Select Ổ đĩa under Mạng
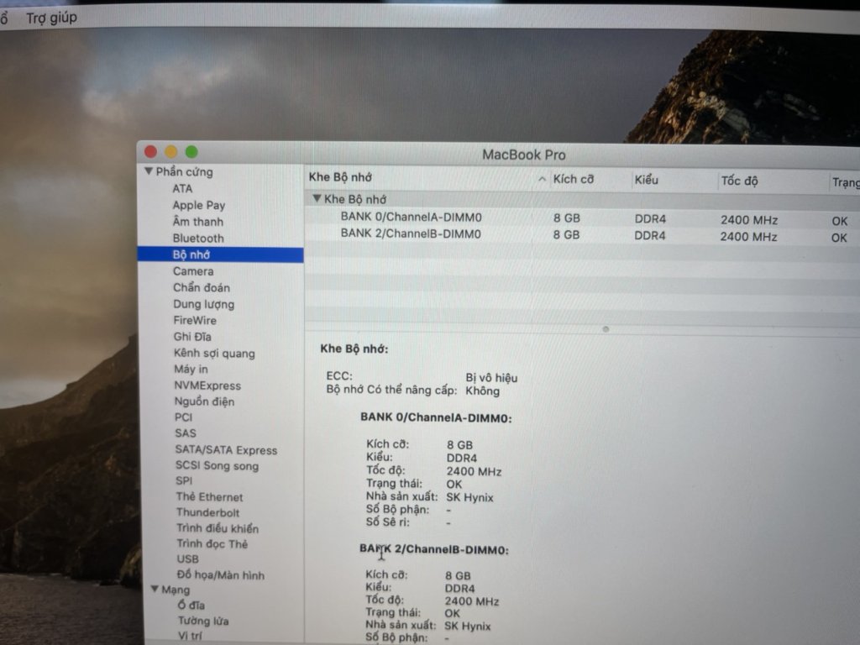This screenshot has width=860, height=645. (x=191, y=606)
